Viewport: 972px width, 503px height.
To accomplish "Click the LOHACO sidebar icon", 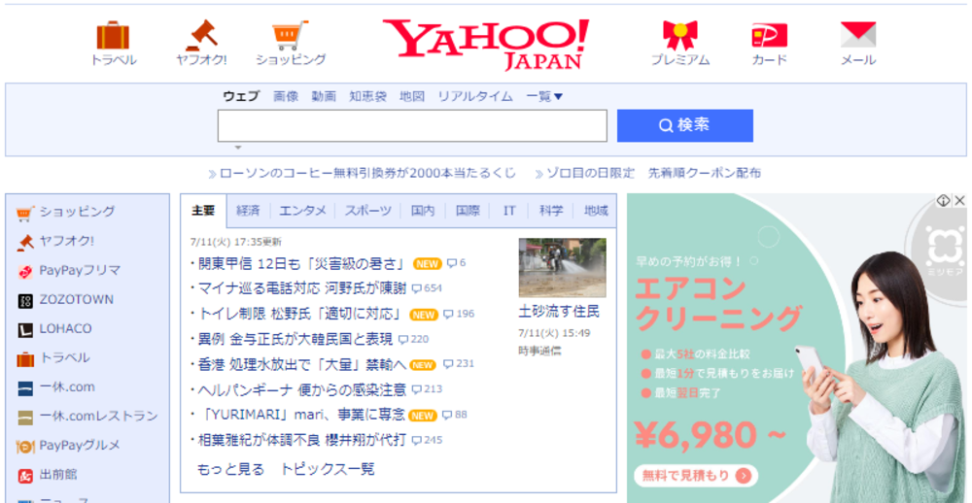I will (25, 329).
